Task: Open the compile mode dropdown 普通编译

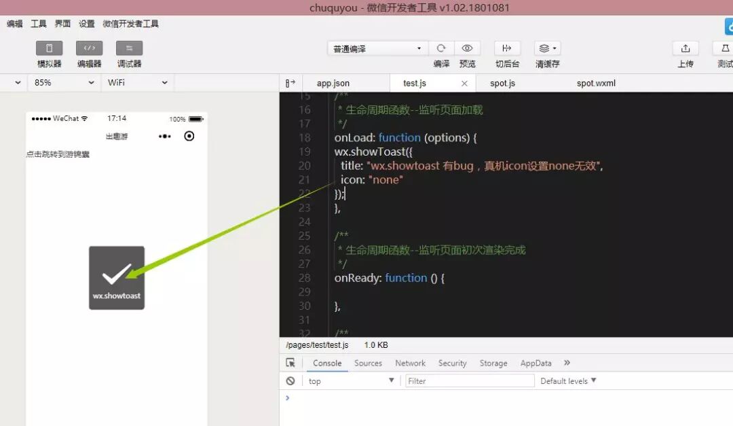Action: (x=377, y=49)
